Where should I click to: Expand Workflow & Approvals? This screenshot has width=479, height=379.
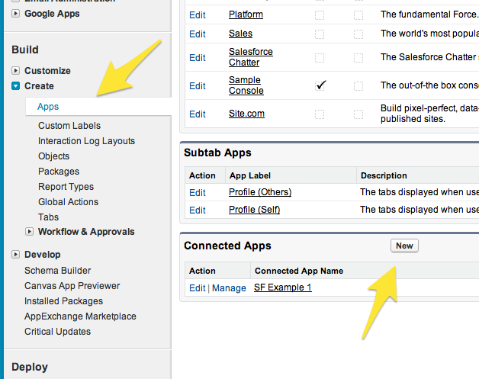coord(29,232)
